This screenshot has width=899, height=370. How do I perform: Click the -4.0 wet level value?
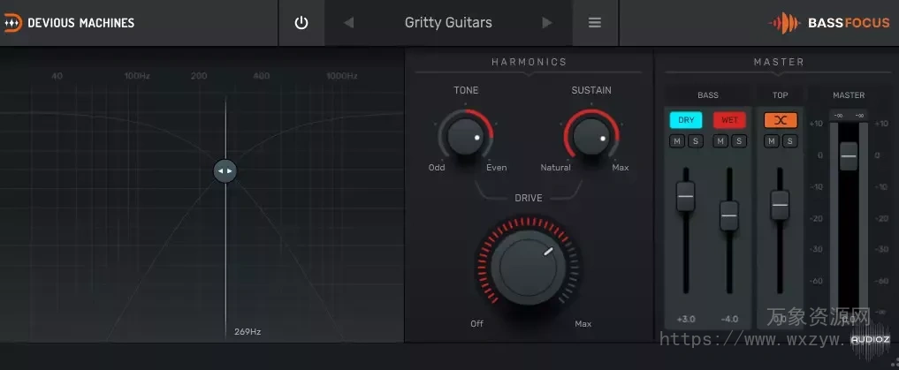point(729,319)
